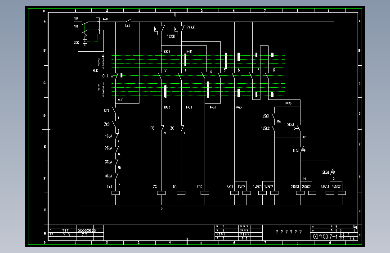Select the FC coil label near the bottom
This screenshot has height=253, width=390.
pyautogui.click(x=175, y=186)
